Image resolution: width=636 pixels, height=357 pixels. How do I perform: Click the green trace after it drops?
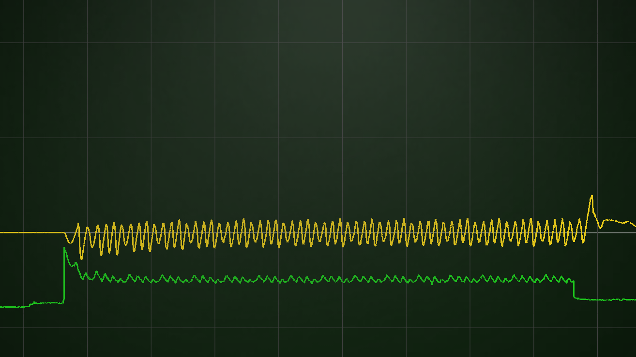[595, 300]
